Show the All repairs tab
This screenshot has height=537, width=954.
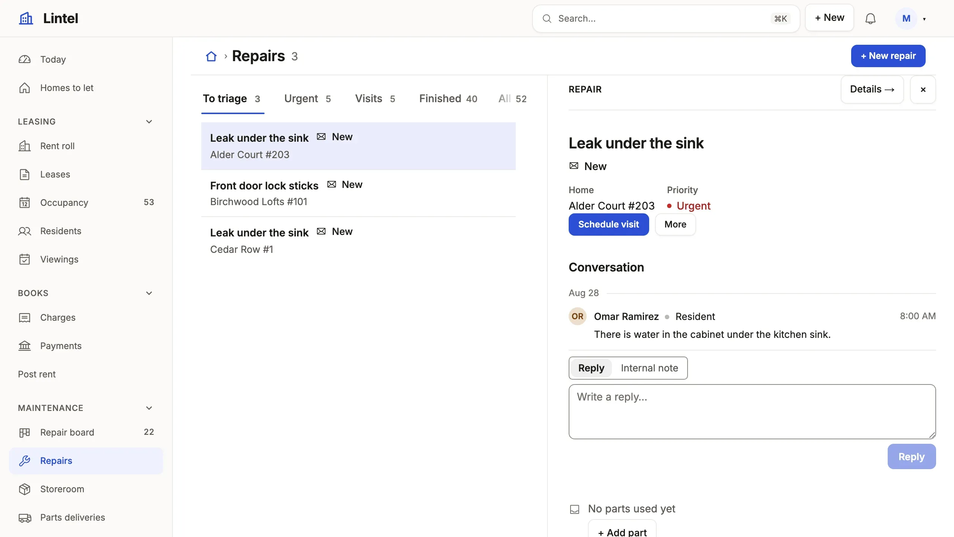coord(512,99)
